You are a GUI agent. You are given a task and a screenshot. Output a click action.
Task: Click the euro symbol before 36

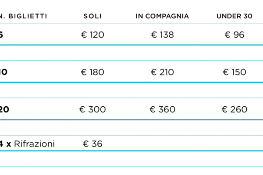tap(86, 144)
